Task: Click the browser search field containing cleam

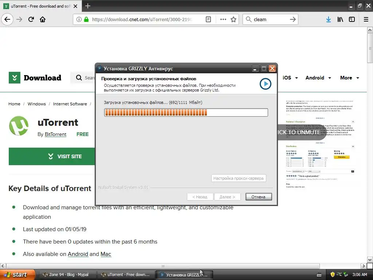Action: coord(270,19)
